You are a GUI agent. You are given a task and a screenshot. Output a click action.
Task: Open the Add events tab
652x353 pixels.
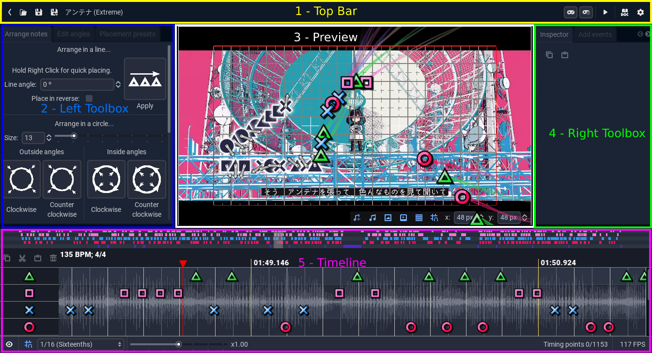click(595, 34)
